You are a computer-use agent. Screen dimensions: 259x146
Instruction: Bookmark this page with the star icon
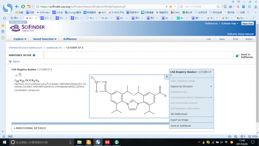pos(171,7)
